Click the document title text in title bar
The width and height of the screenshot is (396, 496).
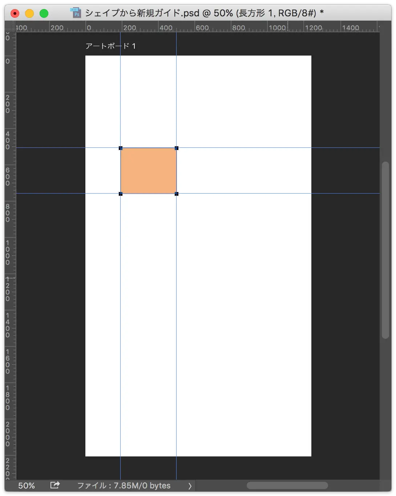click(x=204, y=13)
